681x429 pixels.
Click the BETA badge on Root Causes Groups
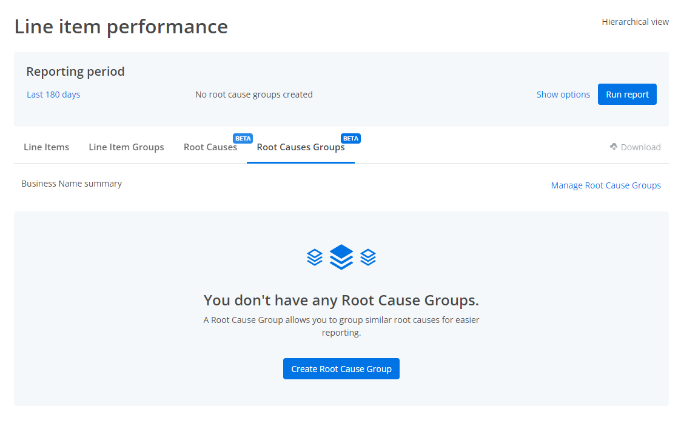[351, 138]
